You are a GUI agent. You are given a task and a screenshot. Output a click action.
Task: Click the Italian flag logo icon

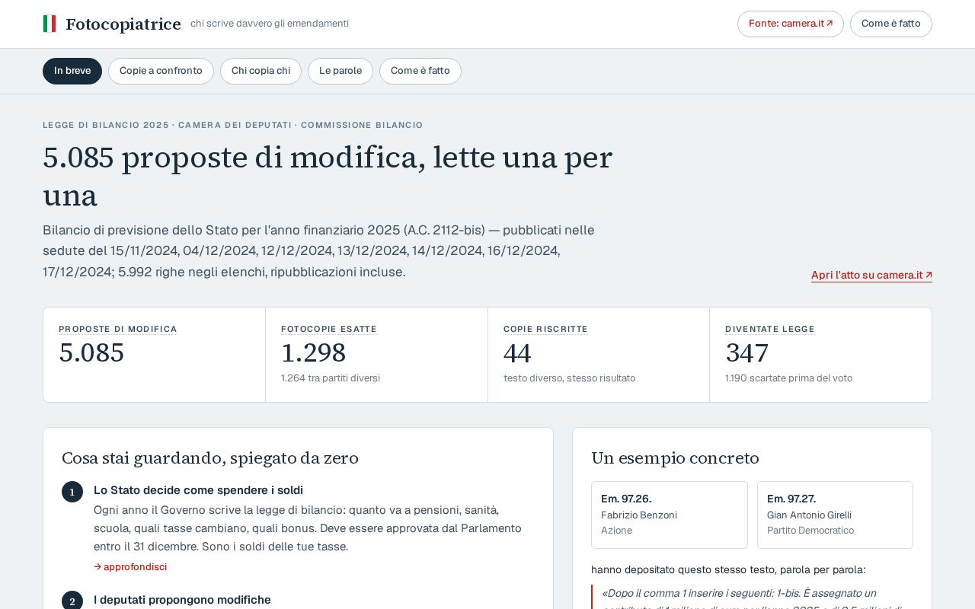pos(50,24)
